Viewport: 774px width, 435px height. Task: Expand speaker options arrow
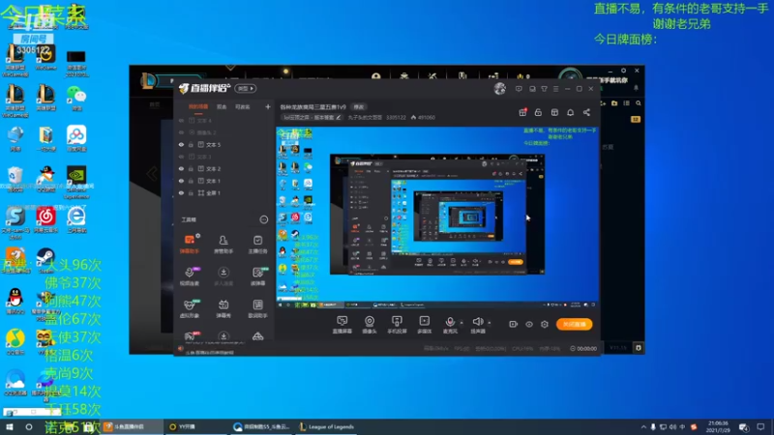click(490, 323)
